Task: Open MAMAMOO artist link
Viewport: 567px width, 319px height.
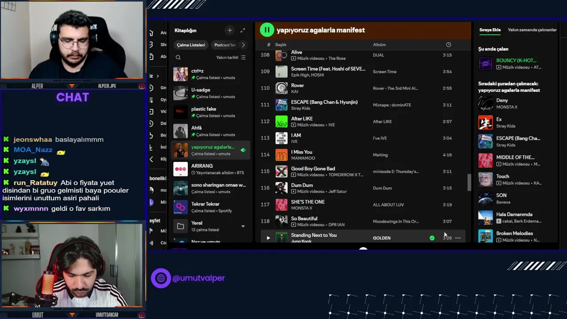Action: pos(303,158)
